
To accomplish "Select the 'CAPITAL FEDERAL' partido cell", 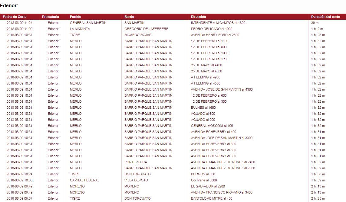I will (x=84, y=180).
